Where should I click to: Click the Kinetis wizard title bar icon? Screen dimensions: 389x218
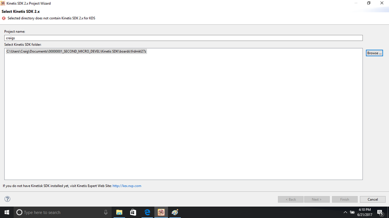pyautogui.click(x=3, y=3)
